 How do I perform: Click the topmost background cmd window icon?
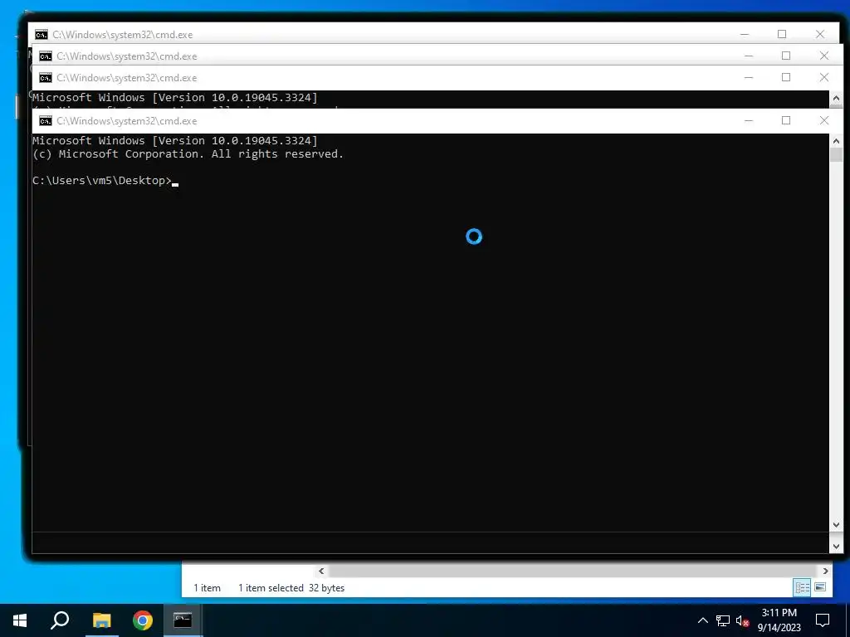(42, 35)
